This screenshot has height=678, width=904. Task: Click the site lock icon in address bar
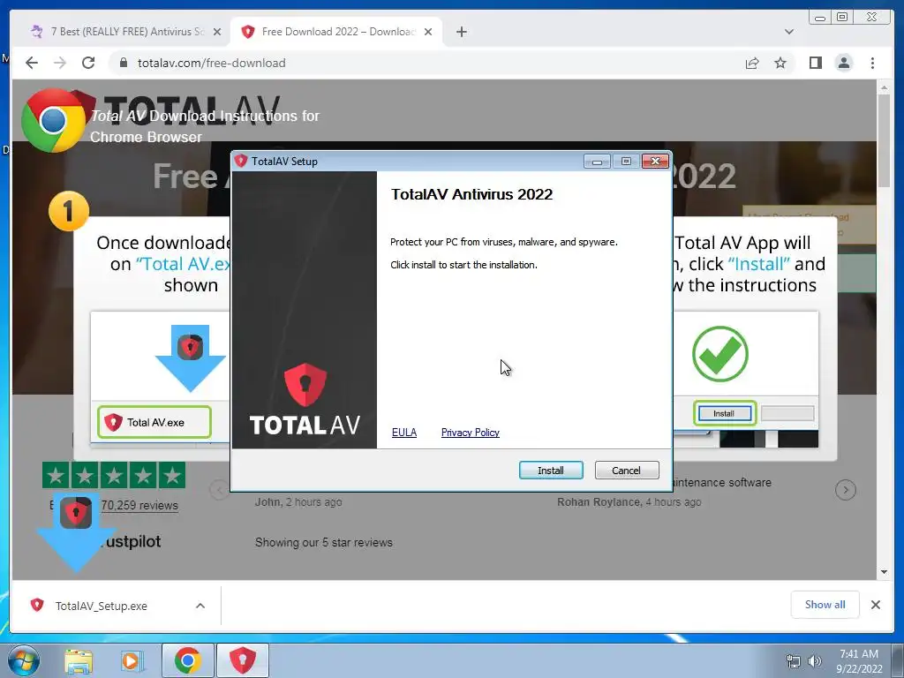[123, 63]
